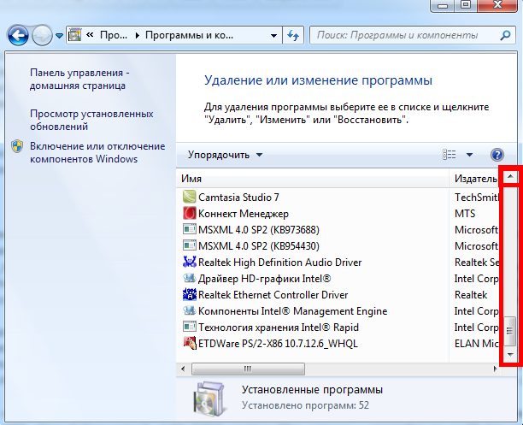
Task: Click the installed programs details pane icon
Action: coord(209,399)
